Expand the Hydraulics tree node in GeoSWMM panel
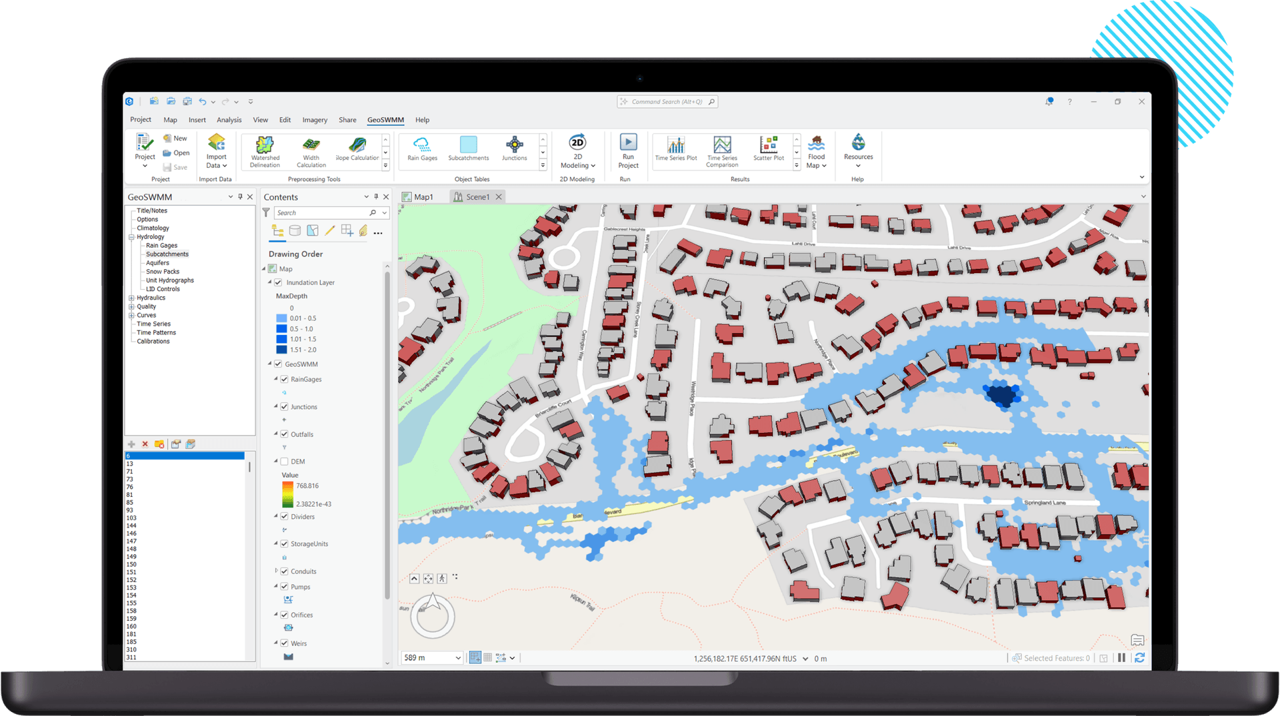Viewport: 1280px width, 716px height. click(x=131, y=297)
